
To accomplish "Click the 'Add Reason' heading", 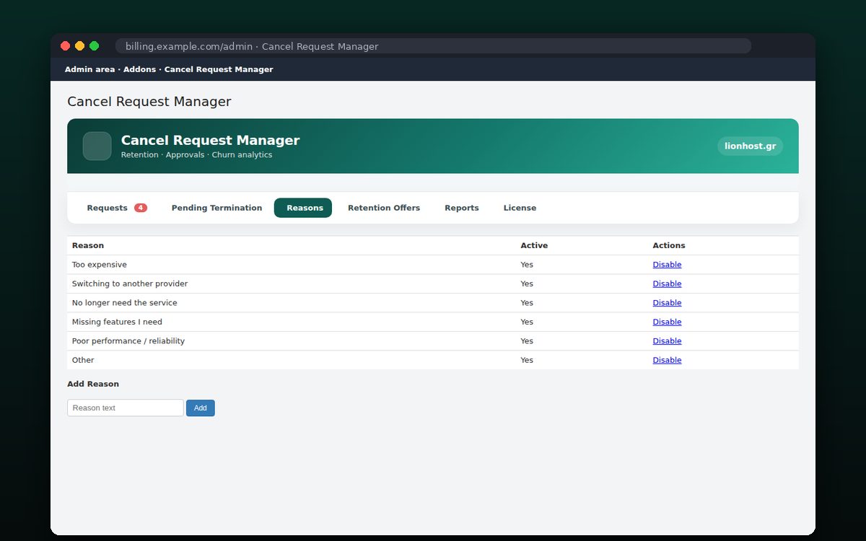I will coord(93,384).
